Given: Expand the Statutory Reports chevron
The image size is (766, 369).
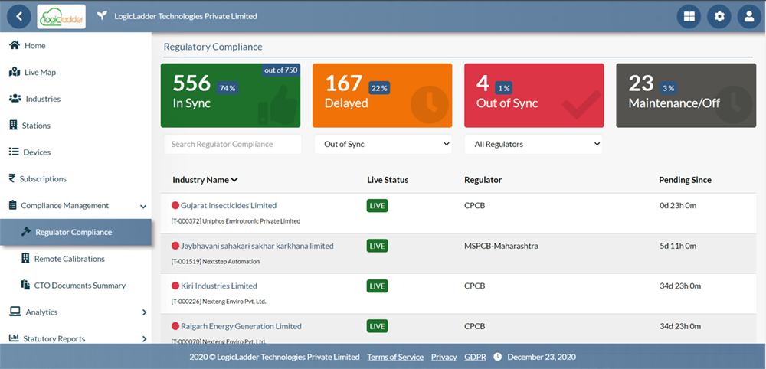Looking at the screenshot, I should tap(144, 338).
